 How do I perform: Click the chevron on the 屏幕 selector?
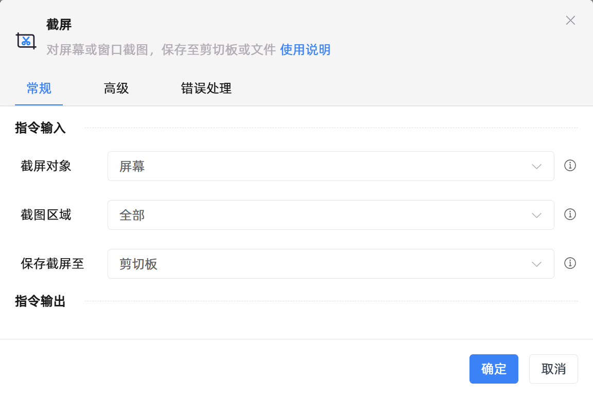click(x=536, y=166)
